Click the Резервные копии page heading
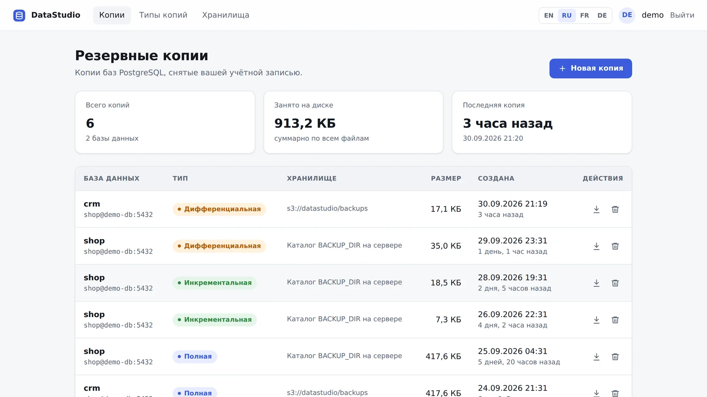The height and width of the screenshot is (397, 707). (x=141, y=56)
